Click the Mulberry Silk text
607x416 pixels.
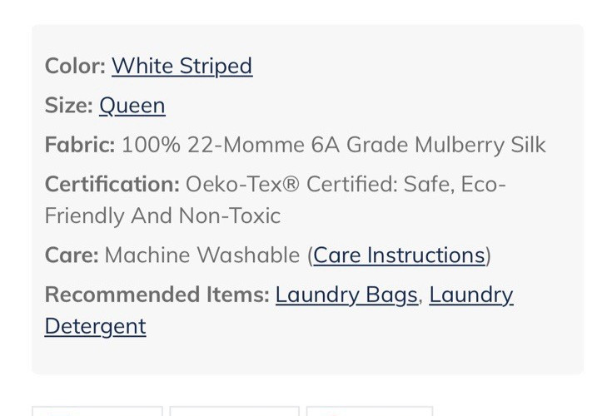(x=480, y=145)
